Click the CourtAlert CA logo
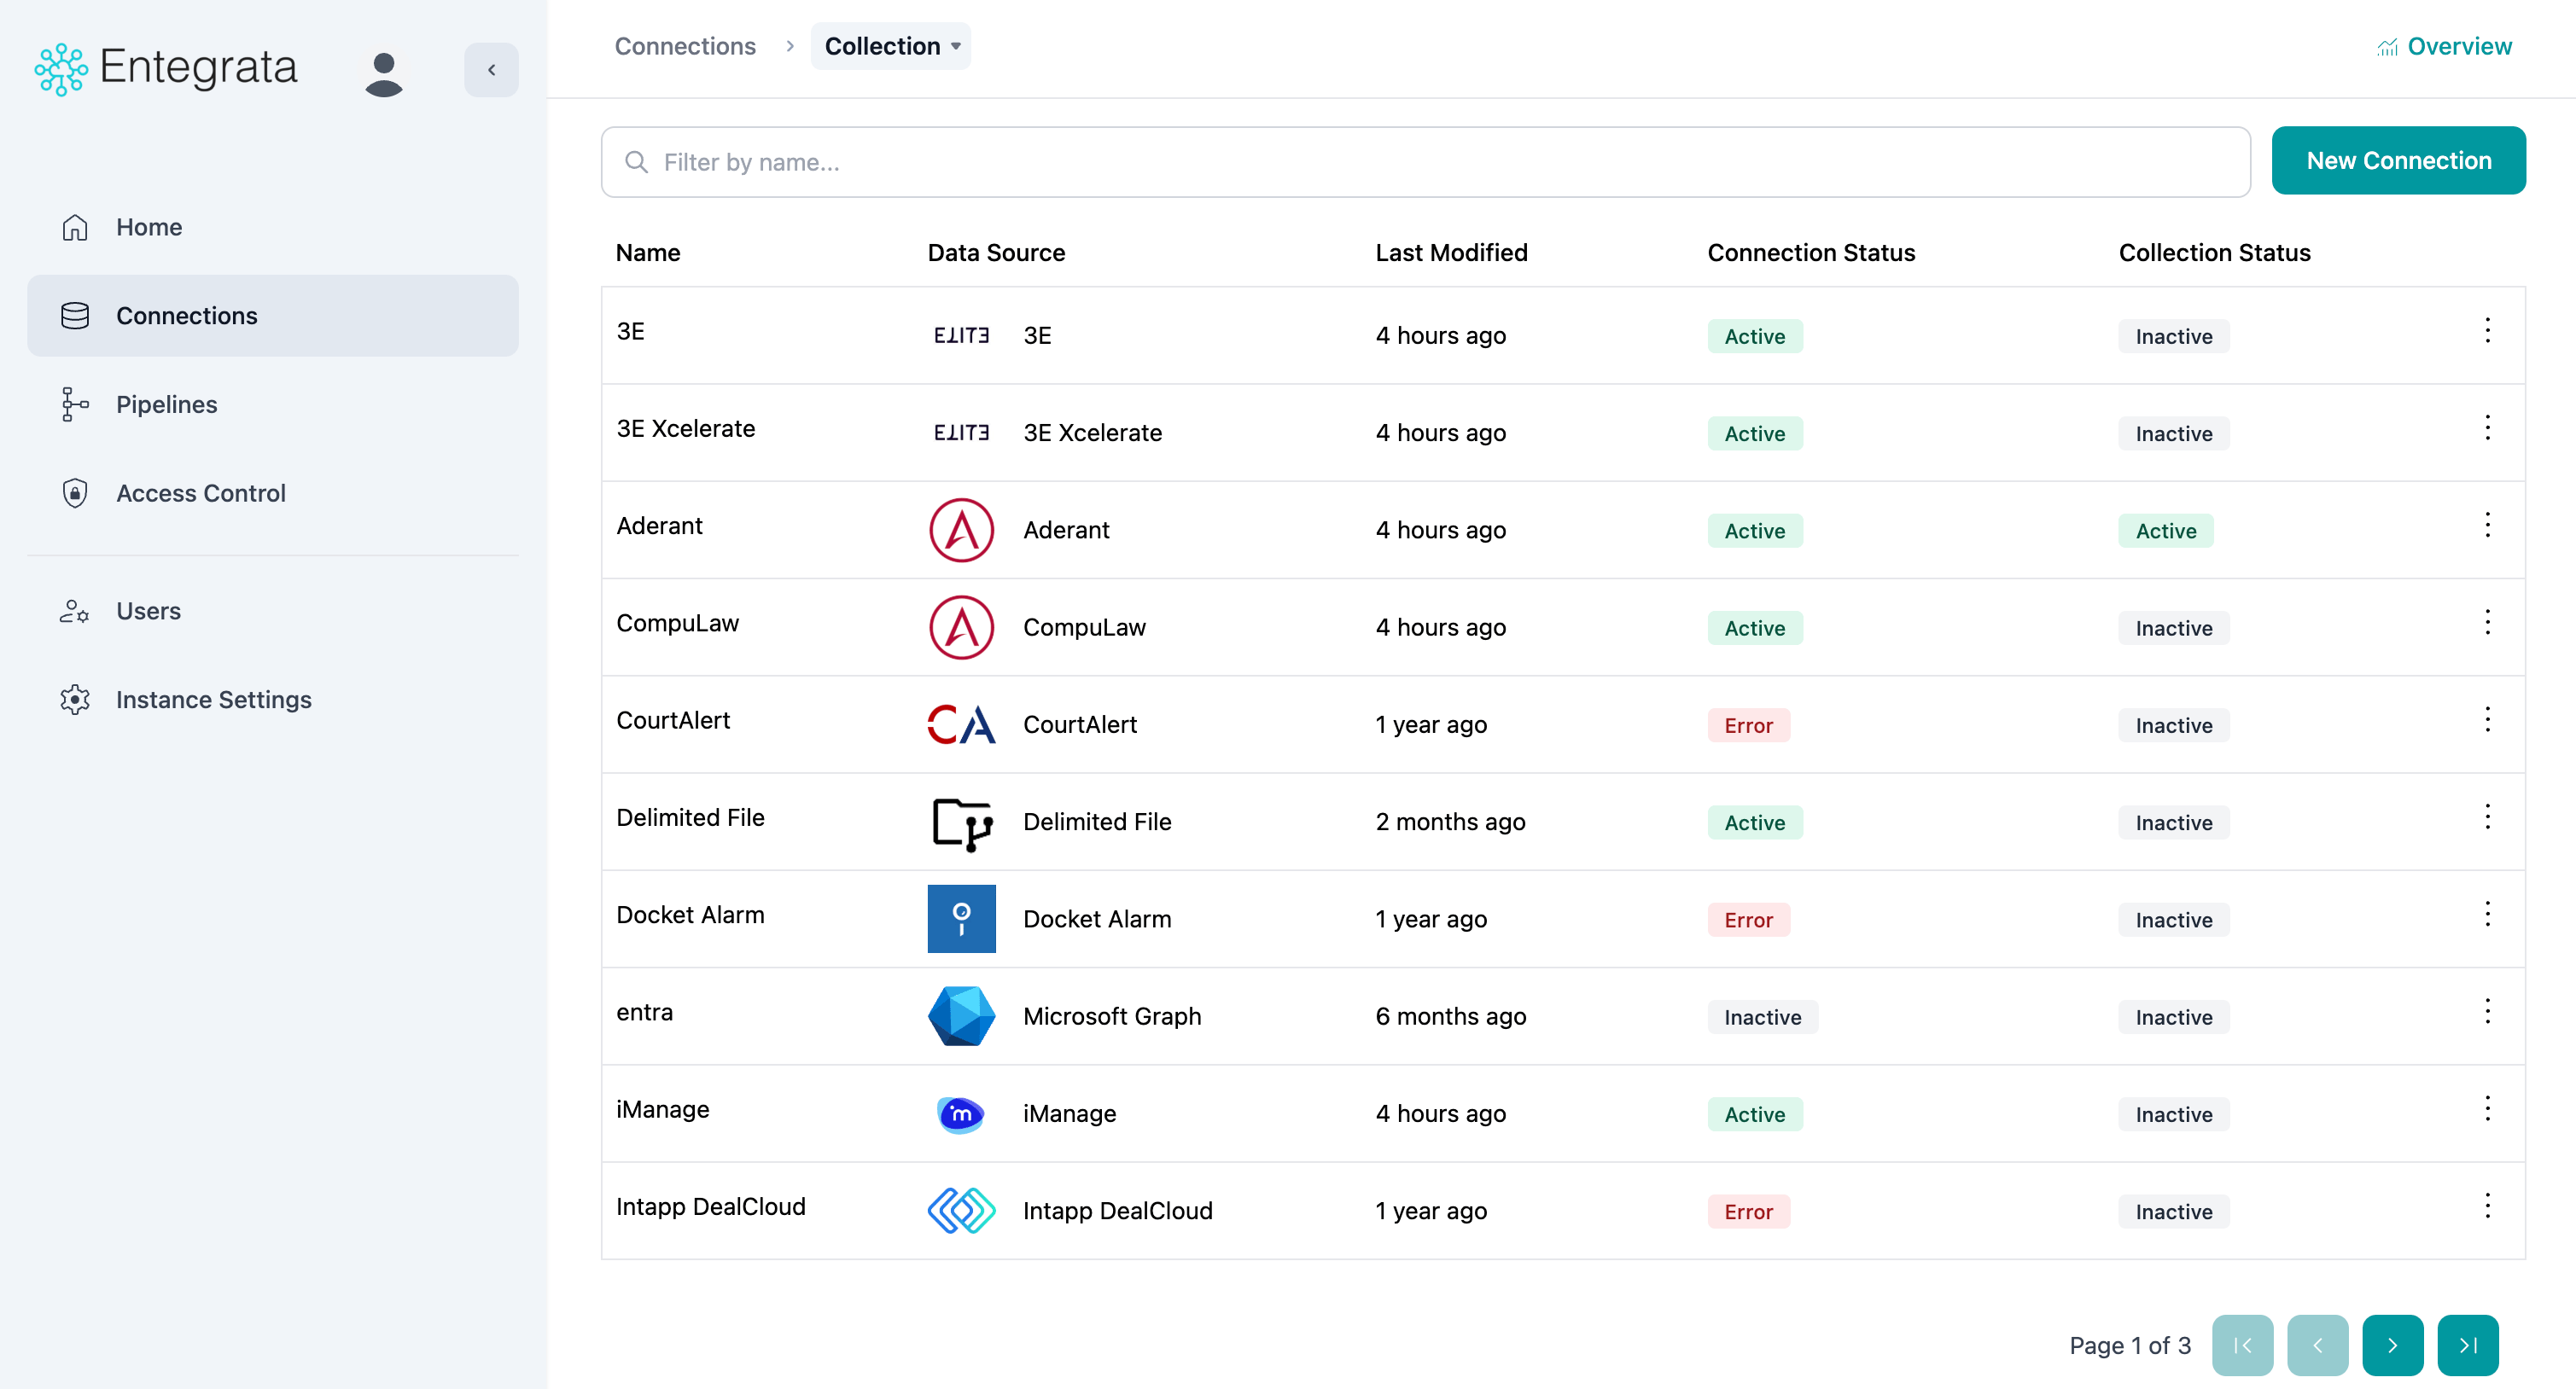This screenshot has width=2576, height=1389. coord(961,724)
